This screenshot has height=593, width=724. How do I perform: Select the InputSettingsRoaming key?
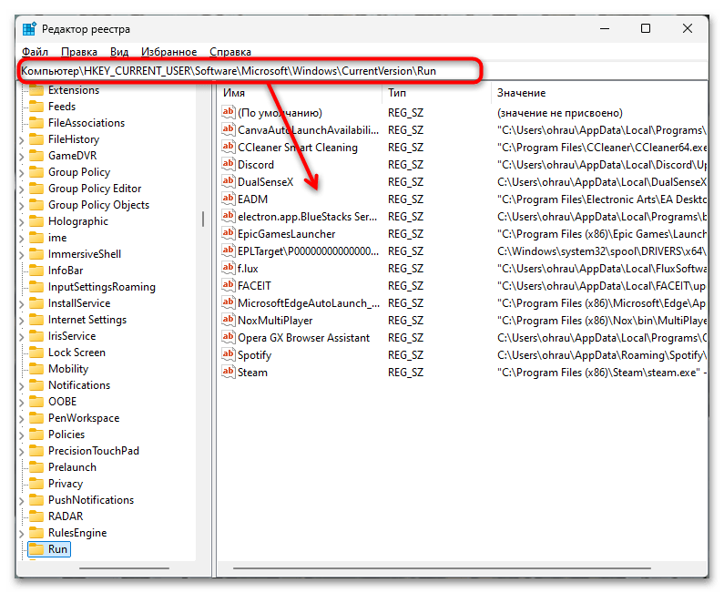tap(102, 287)
